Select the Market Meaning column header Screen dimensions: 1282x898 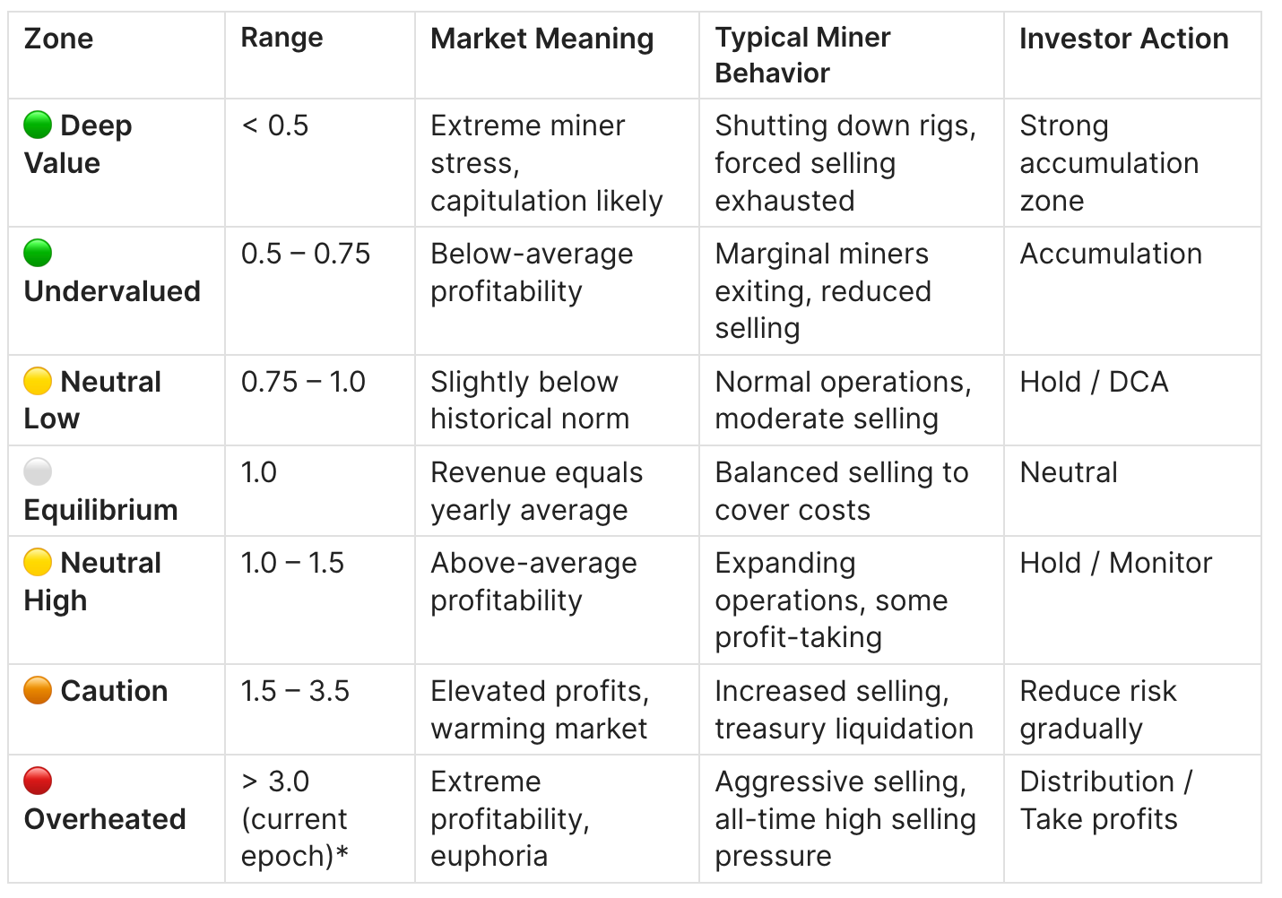point(541,39)
